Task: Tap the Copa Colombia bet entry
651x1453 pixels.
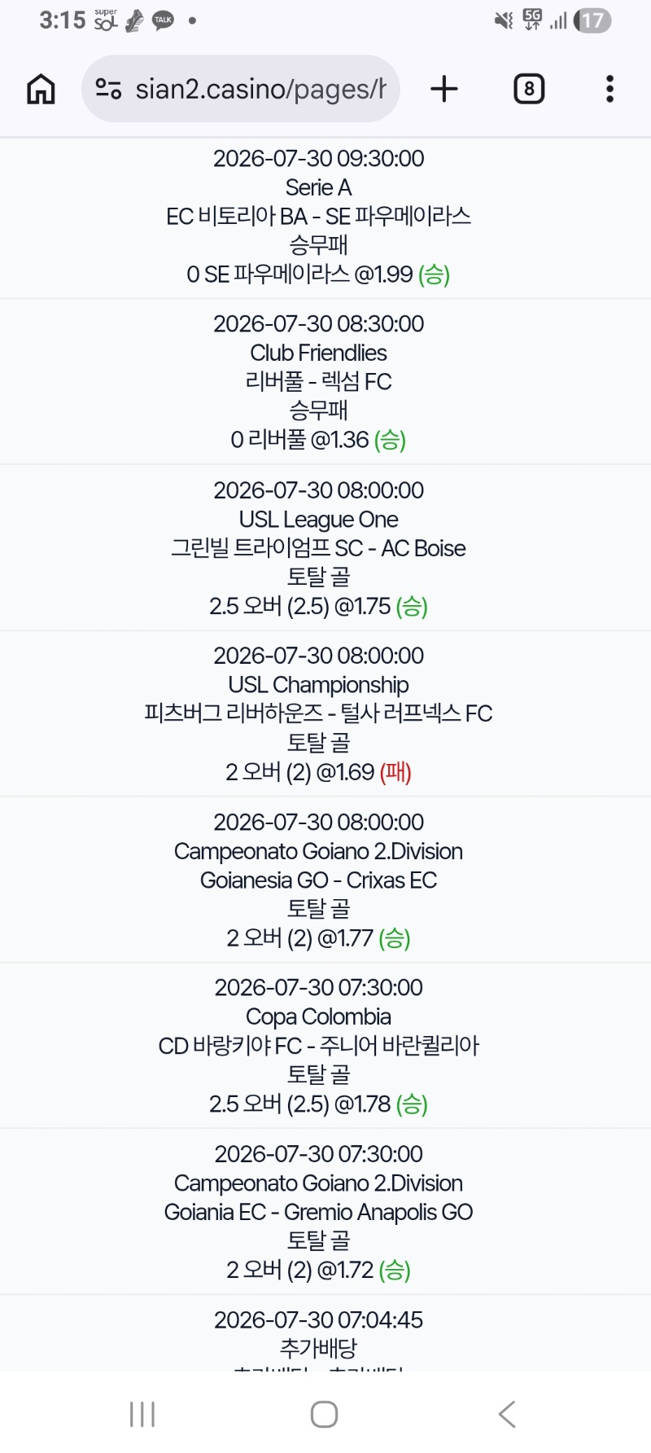Action: pos(318,1046)
